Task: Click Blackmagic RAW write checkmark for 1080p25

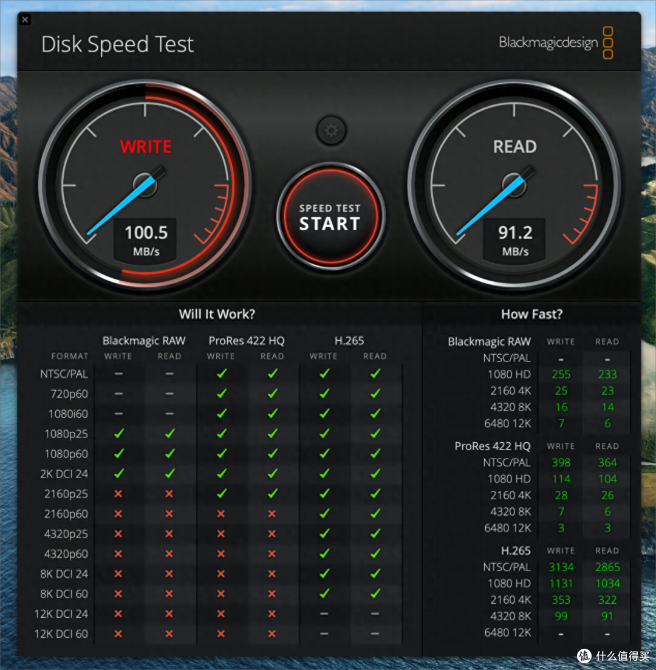Action: (119, 433)
